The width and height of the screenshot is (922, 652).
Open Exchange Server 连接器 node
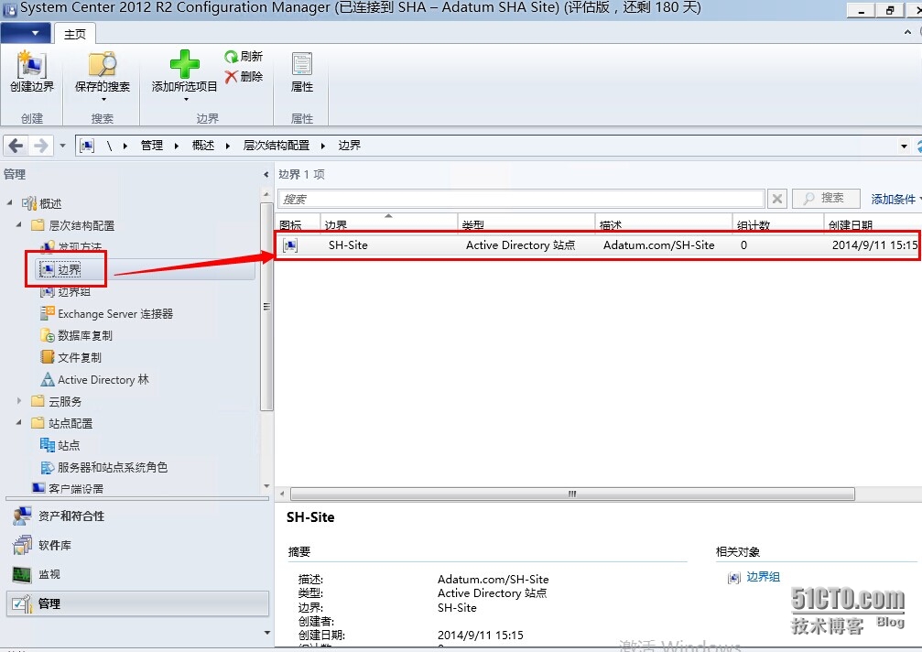tap(106, 314)
